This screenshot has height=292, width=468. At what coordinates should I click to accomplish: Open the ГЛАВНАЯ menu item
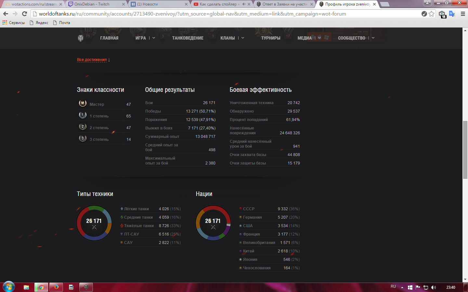pos(109,38)
